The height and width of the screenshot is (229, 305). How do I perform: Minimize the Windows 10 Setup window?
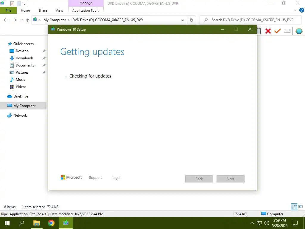pos(223,30)
